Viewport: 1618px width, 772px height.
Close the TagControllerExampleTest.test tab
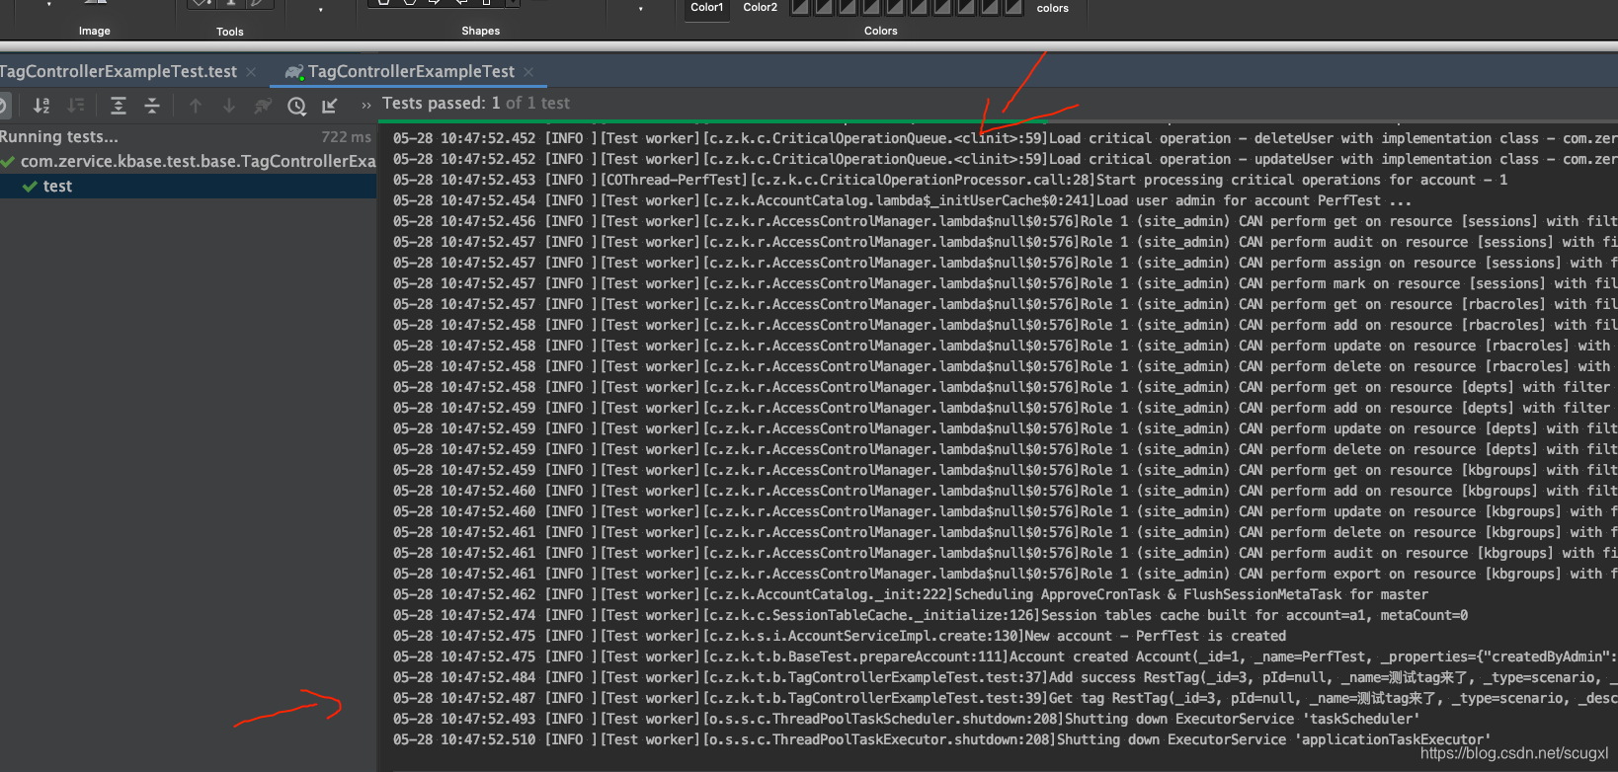pyautogui.click(x=251, y=72)
